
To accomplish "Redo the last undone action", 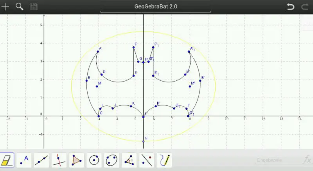I will click(x=305, y=7).
